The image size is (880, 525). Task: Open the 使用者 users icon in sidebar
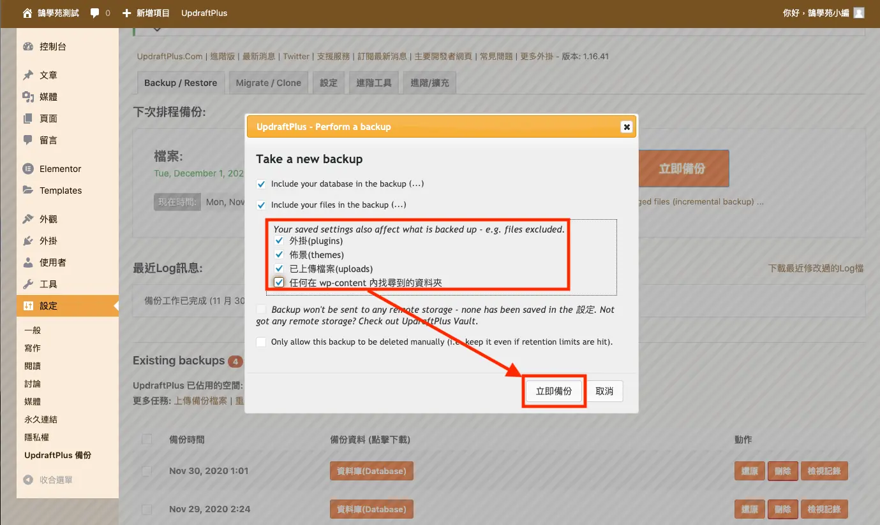point(28,262)
